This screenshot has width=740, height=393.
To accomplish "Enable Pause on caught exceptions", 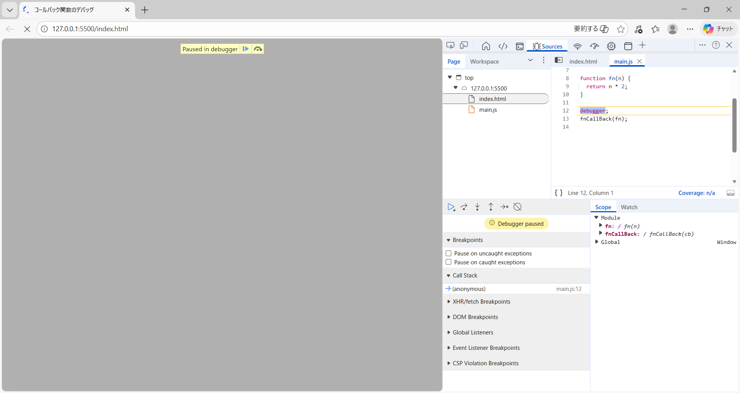I will 449,262.
